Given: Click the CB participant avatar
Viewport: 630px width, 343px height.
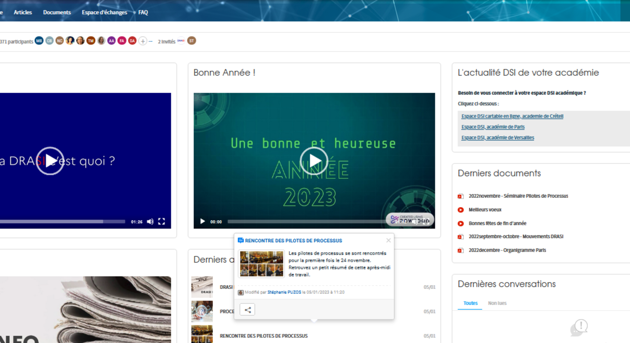Looking at the screenshot, I should (49, 41).
